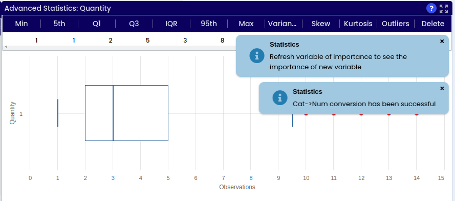
Task: Click the Q3 column header
Action: [x=134, y=24]
